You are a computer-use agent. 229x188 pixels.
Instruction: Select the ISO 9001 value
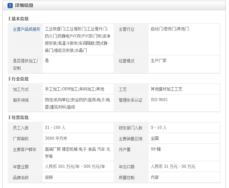pyautogui.click(x=159, y=100)
